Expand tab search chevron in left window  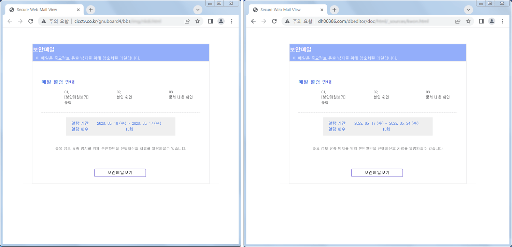(198, 10)
